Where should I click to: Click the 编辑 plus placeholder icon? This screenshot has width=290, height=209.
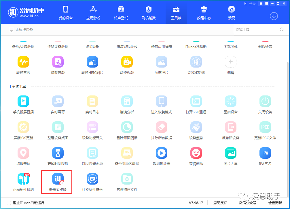coord(231,62)
